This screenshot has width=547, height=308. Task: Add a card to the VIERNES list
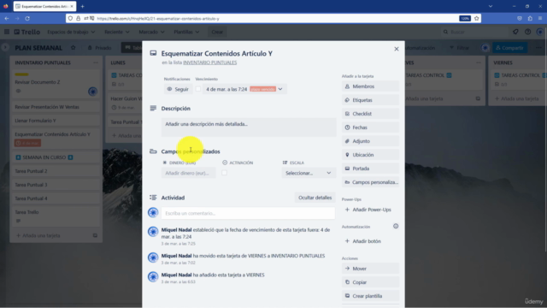pos(517,98)
